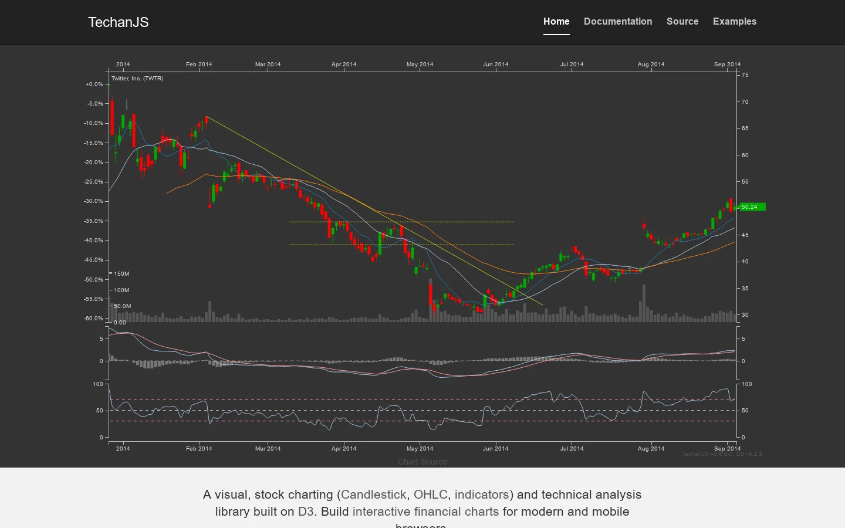This screenshot has width=845, height=528.
Task: Click the tall August volume bar
Action: tap(644, 303)
